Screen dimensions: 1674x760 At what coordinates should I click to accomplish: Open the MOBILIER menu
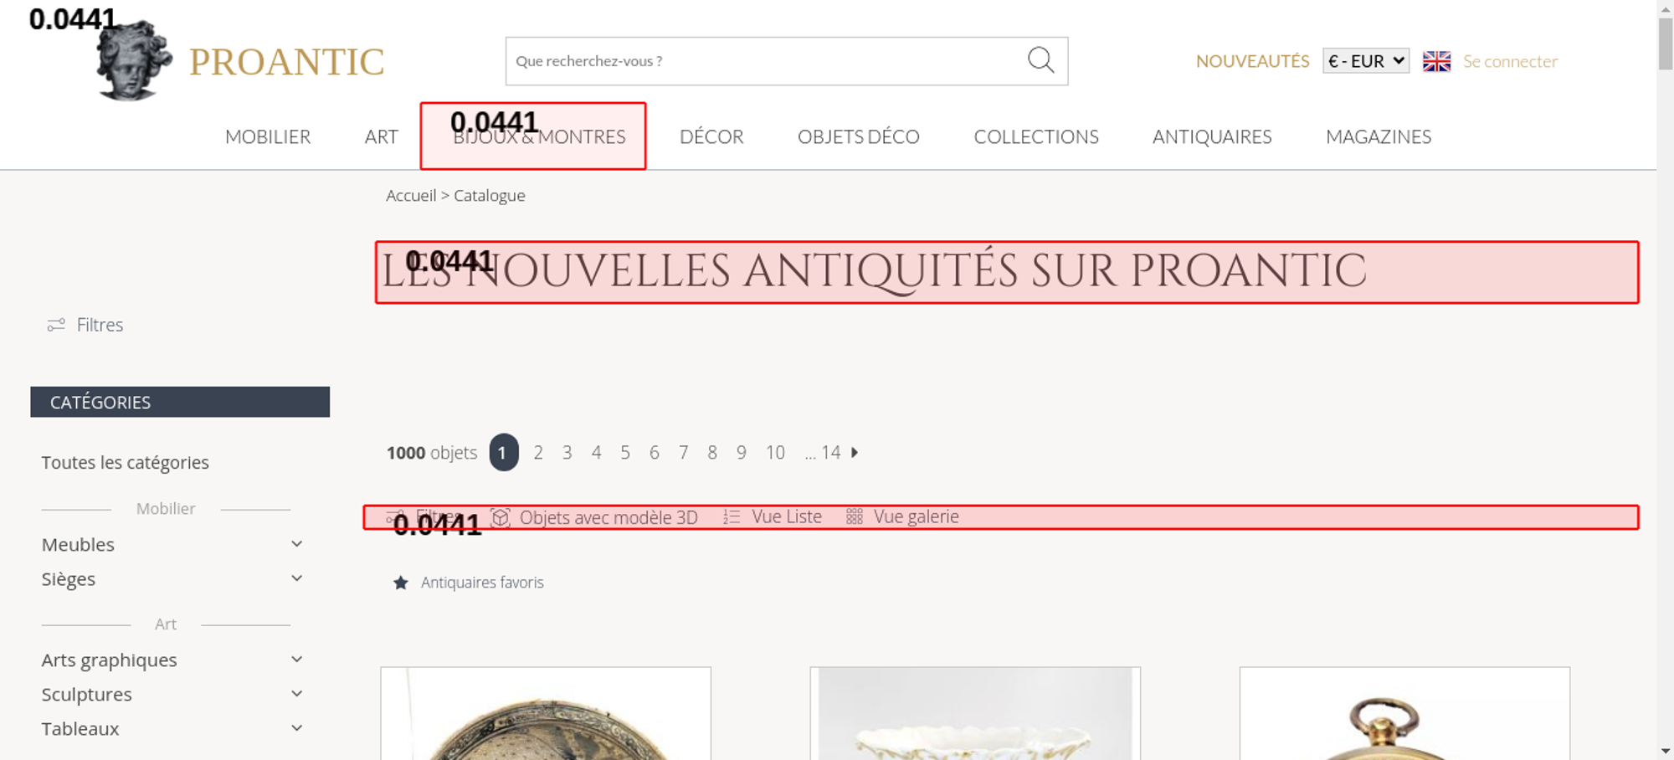(x=268, y=136)
